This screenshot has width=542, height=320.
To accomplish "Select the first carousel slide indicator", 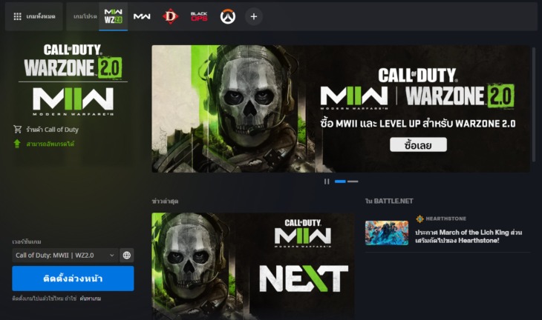I will [x=340, y=181].
